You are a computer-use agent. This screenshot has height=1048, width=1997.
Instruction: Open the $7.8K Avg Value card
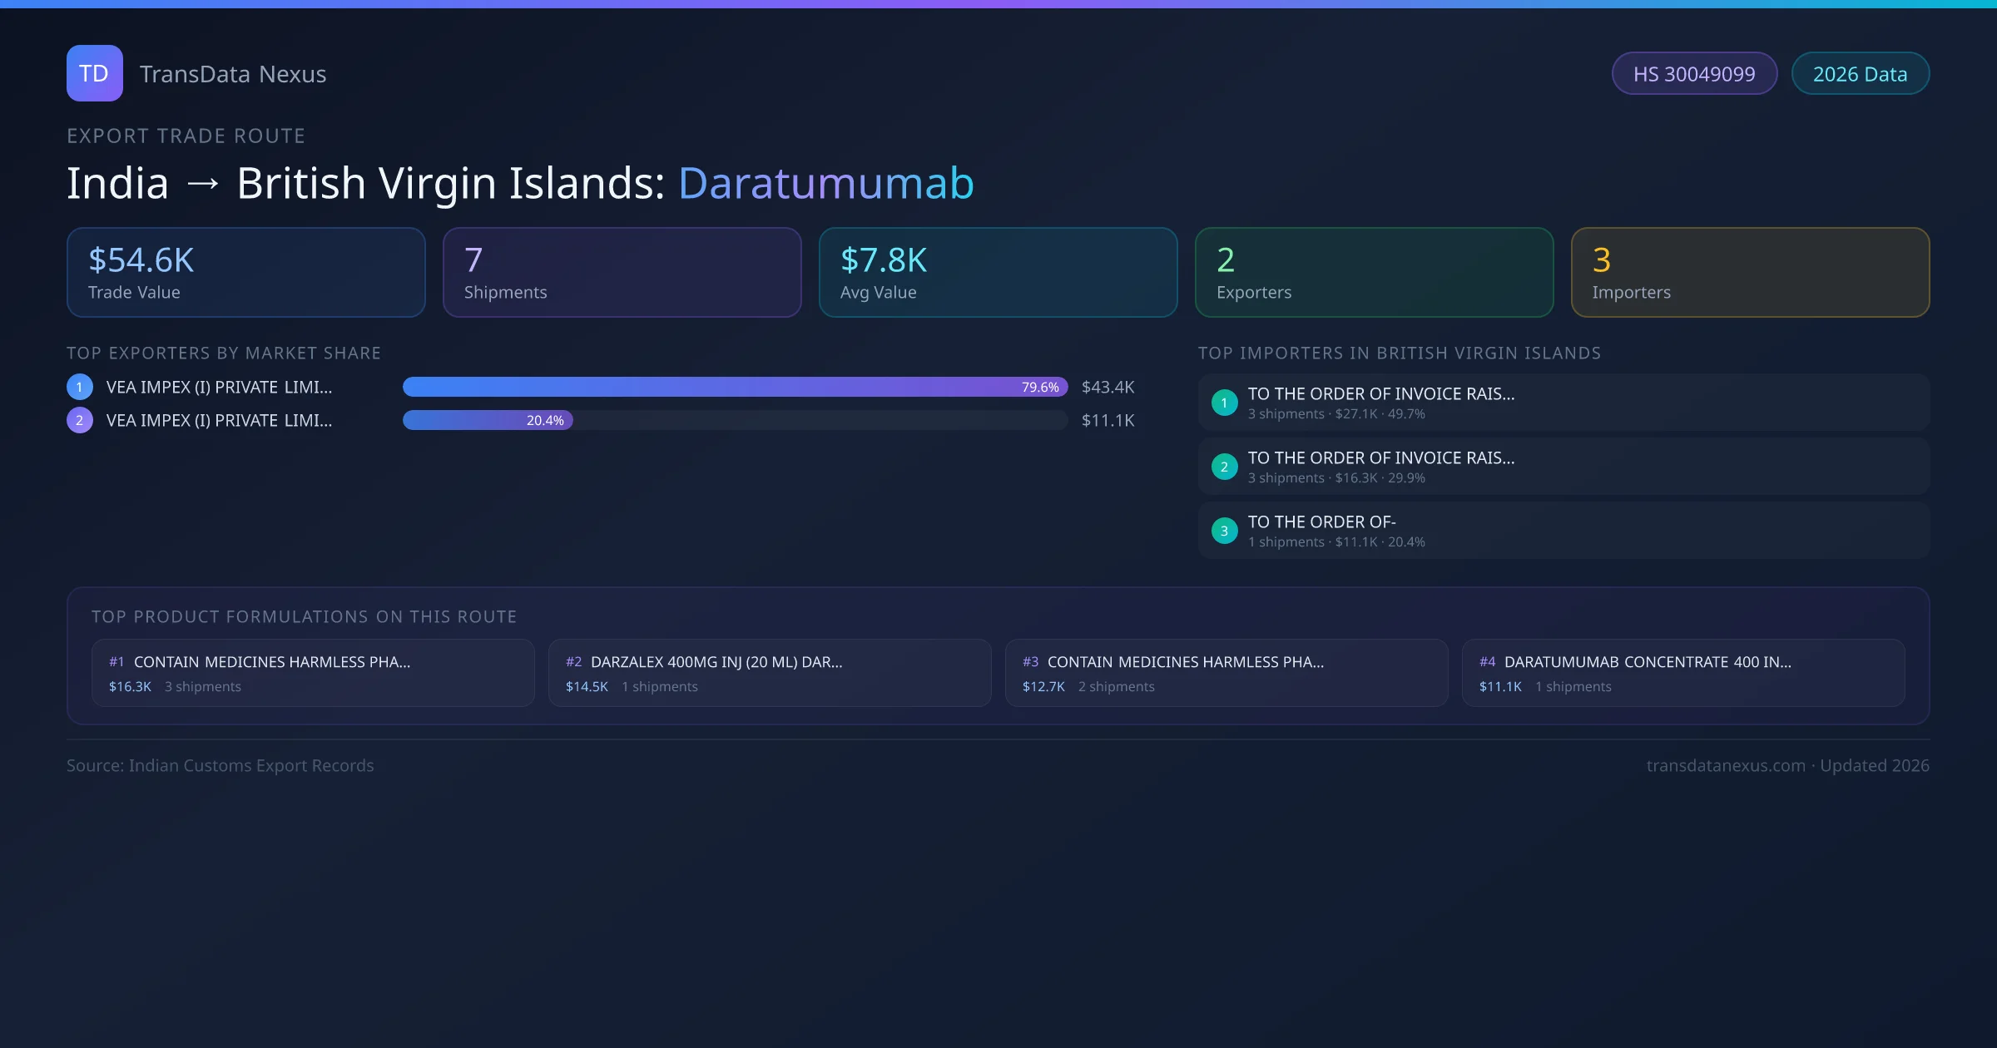[998, 273]
